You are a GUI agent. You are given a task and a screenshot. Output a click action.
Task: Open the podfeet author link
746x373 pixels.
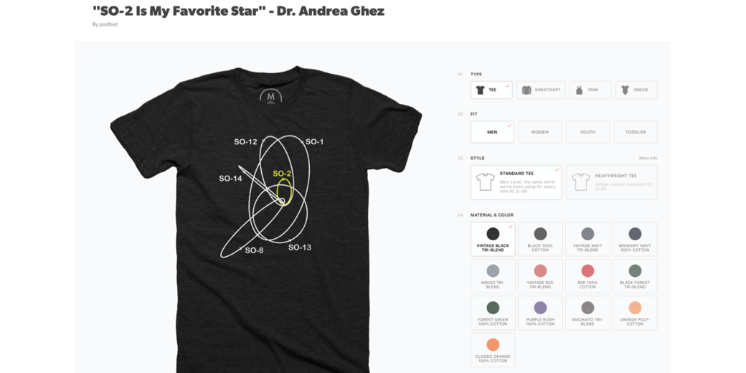pos(109,24)
